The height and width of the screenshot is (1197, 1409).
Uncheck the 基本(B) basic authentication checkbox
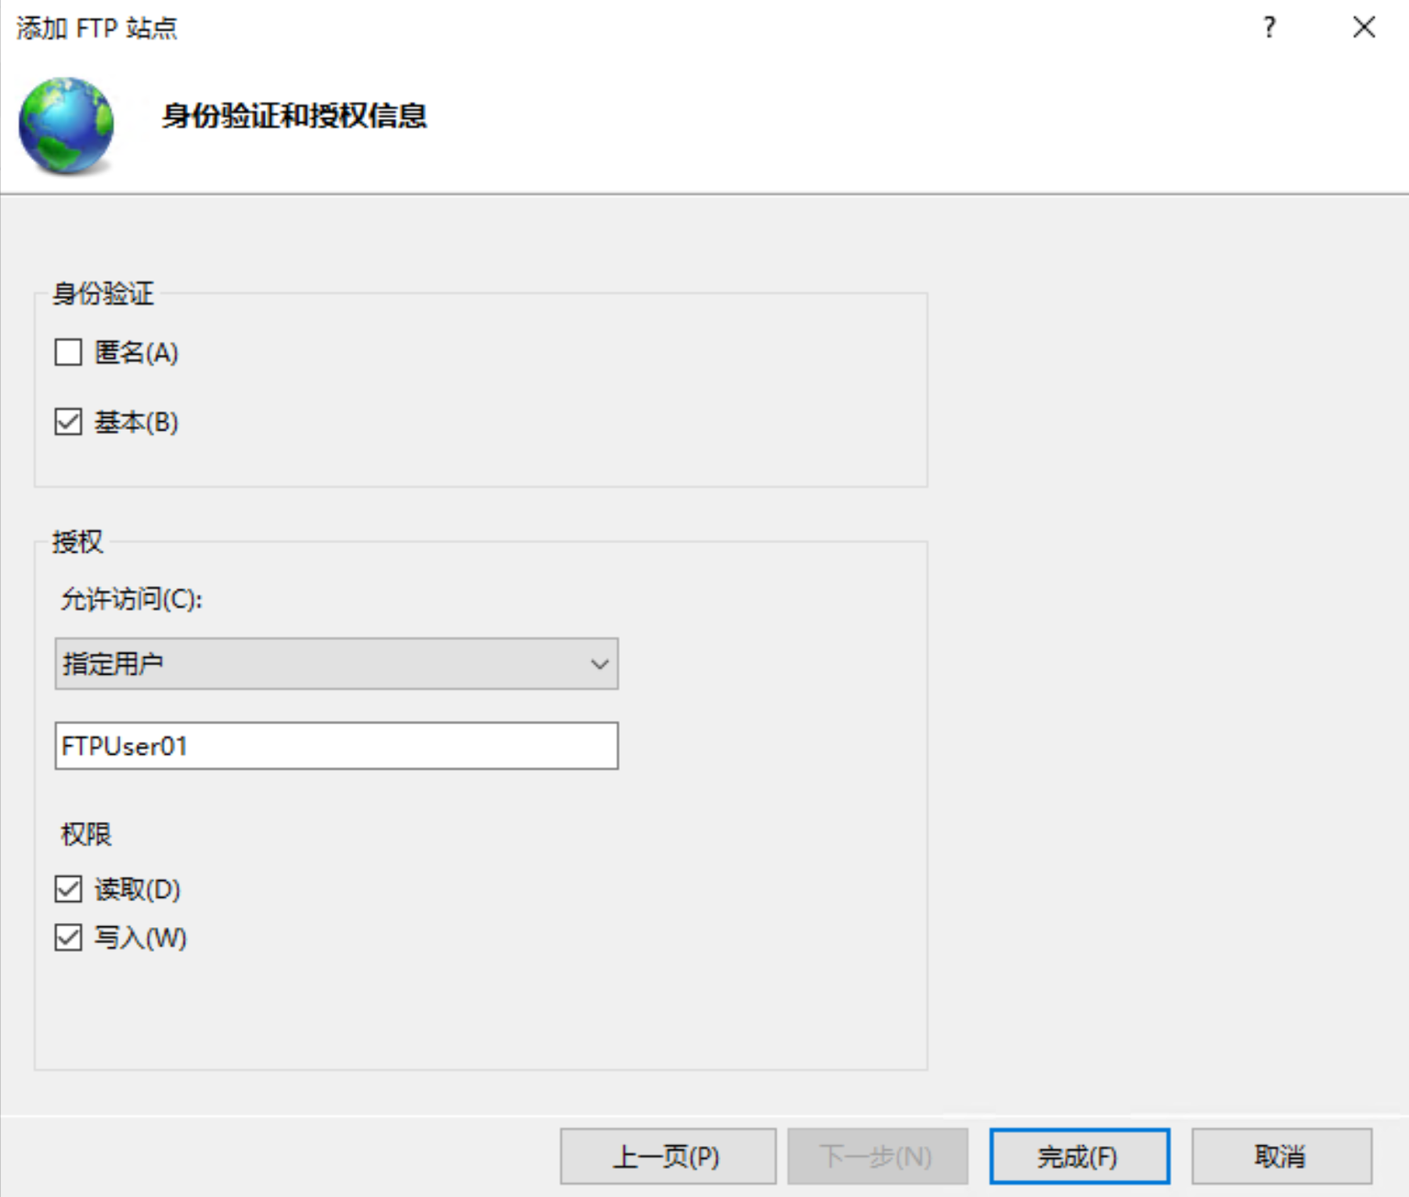coord(69,422)
